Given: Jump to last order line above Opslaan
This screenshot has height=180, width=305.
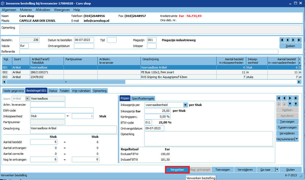Looking at the screenshot, I should coord(296,98).
